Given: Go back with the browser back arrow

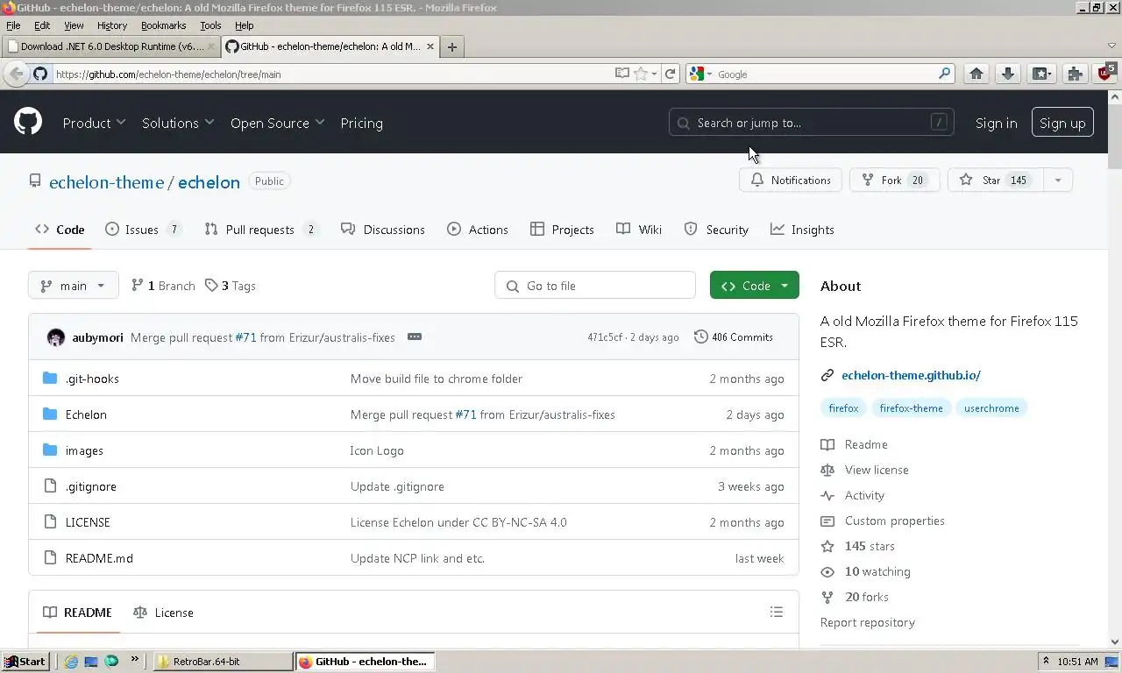Looking at the screenshot, I should point(16,74).
